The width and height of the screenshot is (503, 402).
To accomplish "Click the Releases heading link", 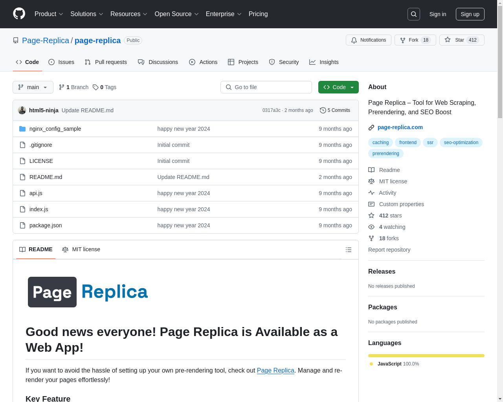I will (382, 272).
